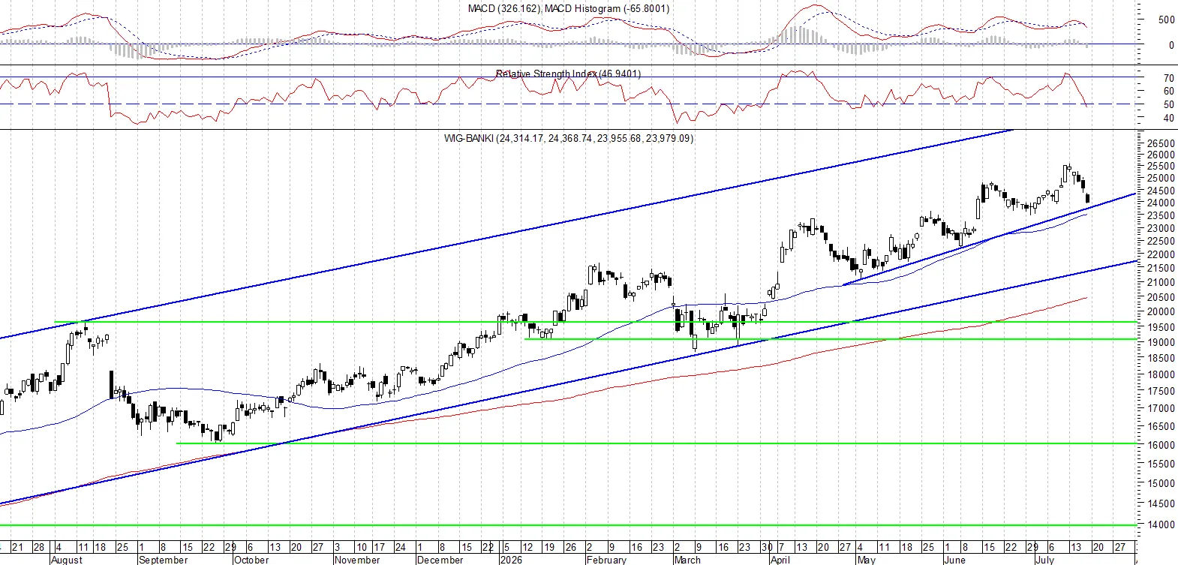Click the 19000 price axis value

click(1161, 342)
